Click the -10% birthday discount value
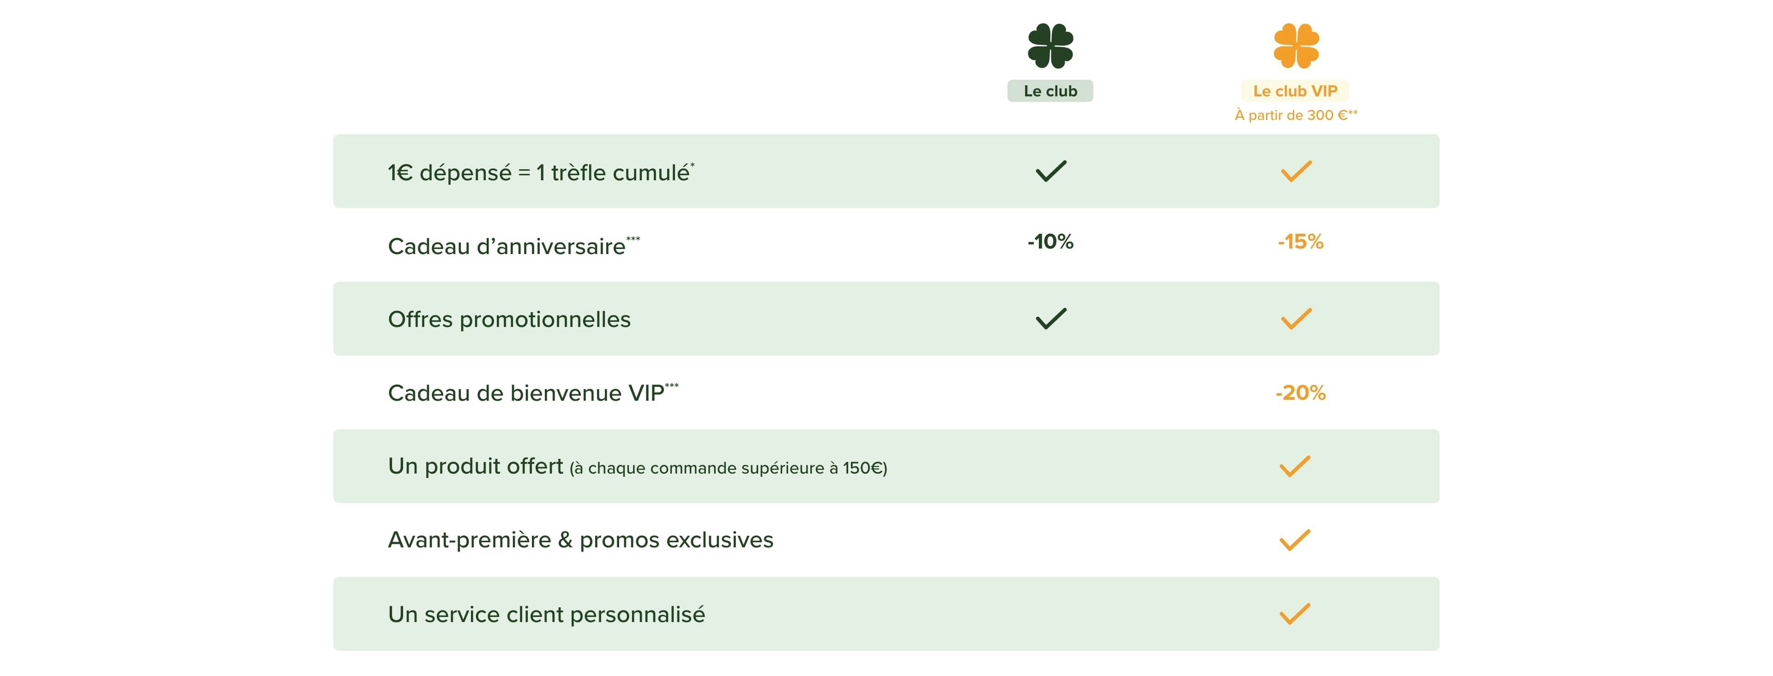The height and width of the screenshot is (676, 1773). [x=1050, y=241]
